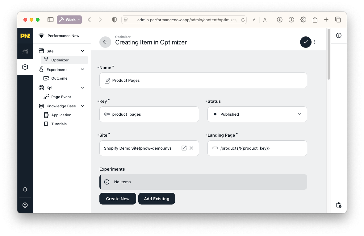Clear the selected Shopify Demo Site
Image resolution: width=364 pixels, height=236 pixels.
[x=191, y=148]
